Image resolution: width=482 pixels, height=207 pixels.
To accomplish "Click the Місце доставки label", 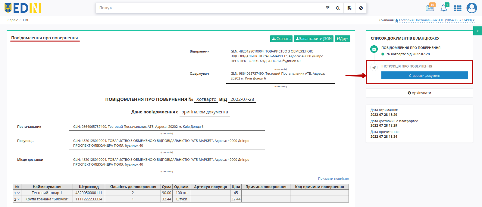I will tap(30, 160).
